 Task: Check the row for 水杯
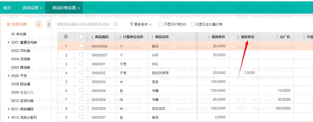[81, 54]
